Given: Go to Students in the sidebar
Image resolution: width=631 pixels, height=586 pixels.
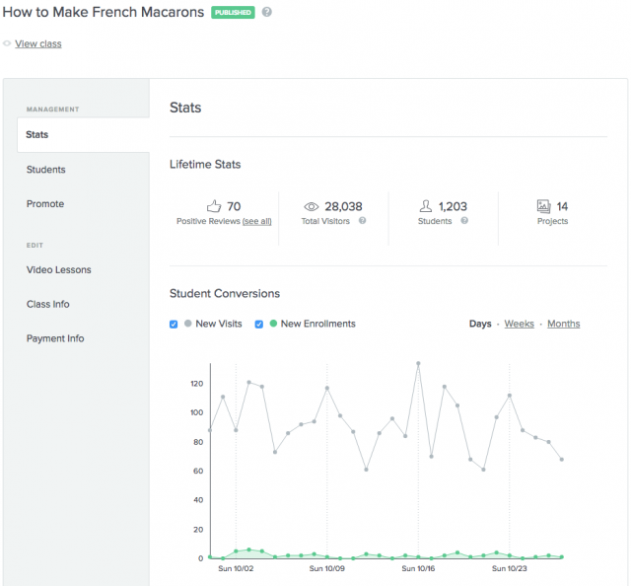Looking at the screenshot, I should pyautogui.click(x=46, y=170).
